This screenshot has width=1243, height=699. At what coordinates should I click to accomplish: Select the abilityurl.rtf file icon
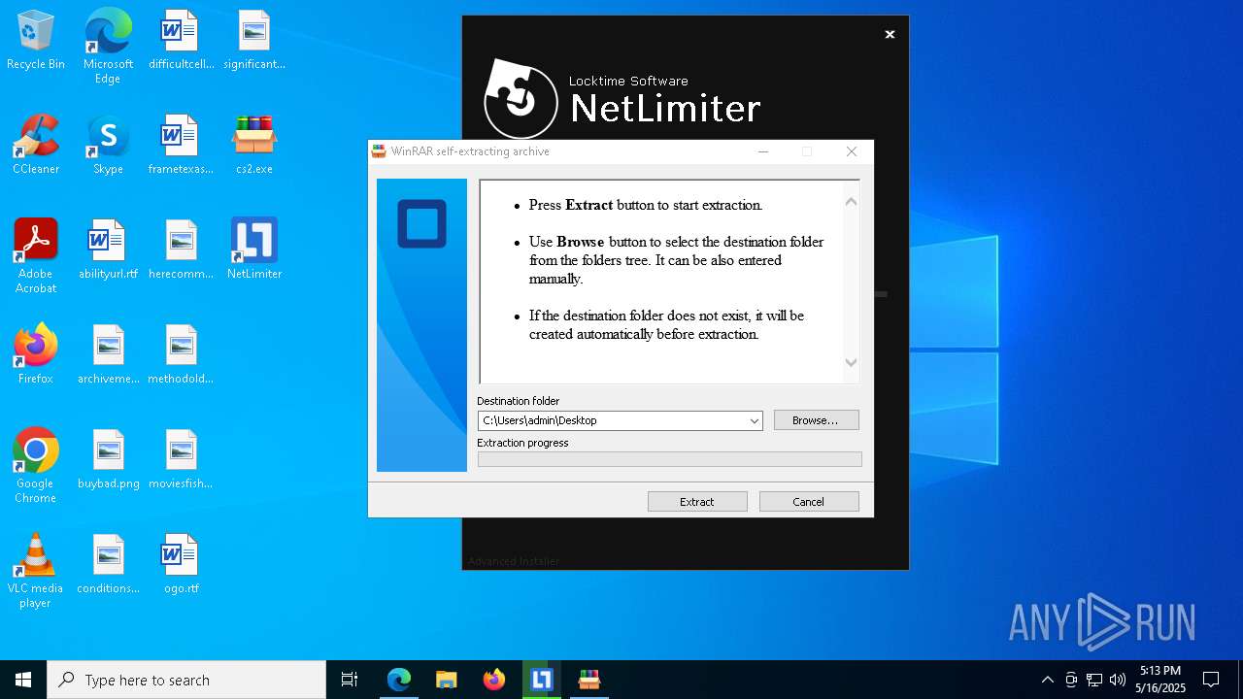click(108, 250)
